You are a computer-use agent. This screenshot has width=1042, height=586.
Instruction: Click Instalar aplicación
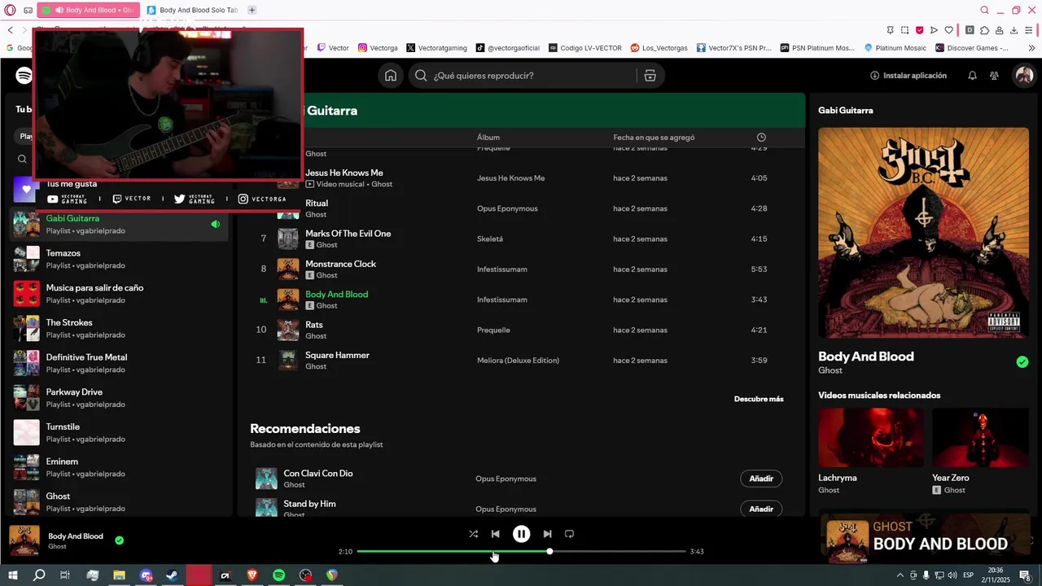tap(908, 76)
